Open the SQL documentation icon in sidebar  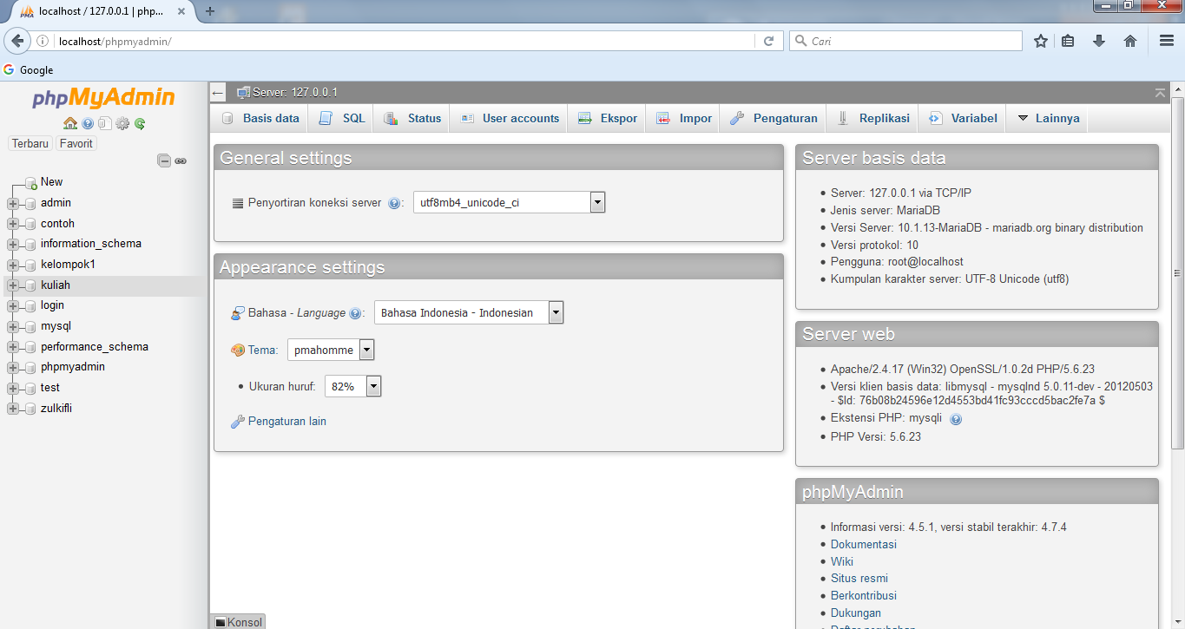pos(104,123)
